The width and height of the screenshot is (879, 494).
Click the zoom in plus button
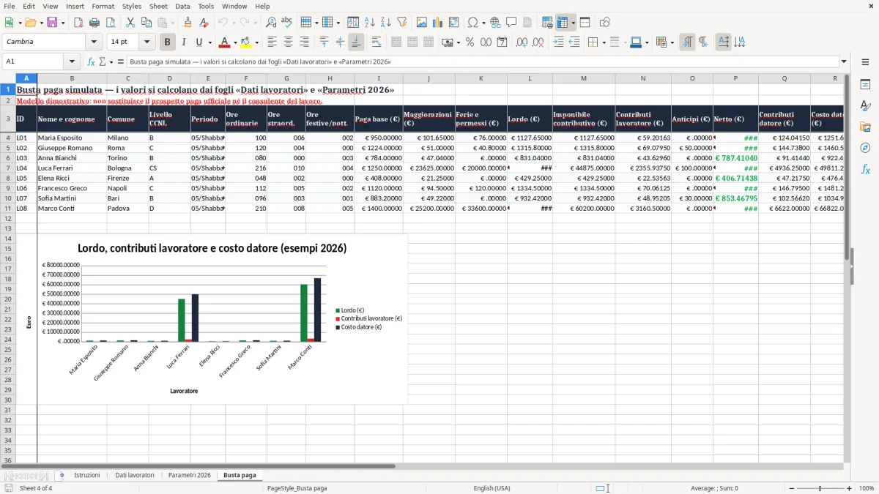pyautogui.click(x=850, y=488)
